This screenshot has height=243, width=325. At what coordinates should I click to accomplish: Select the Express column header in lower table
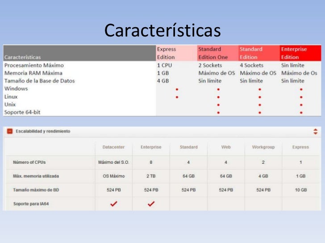pos(300,147)
